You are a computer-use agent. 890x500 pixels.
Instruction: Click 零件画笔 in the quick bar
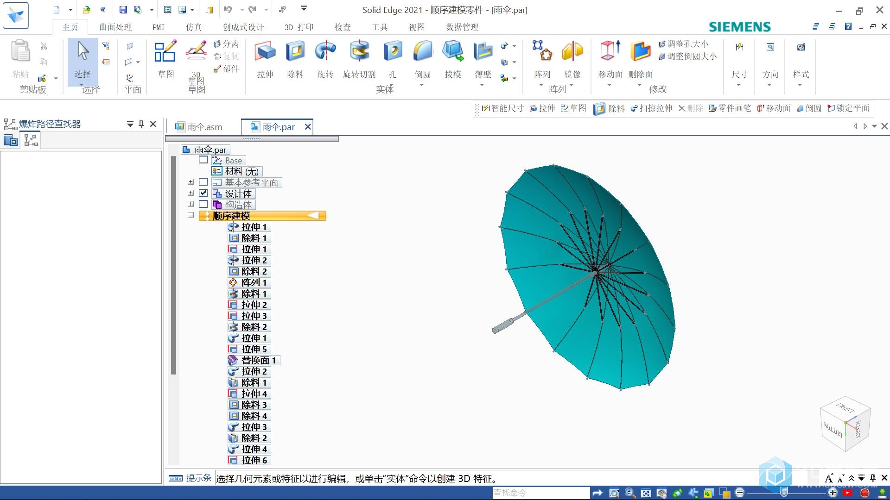point(730,108)
